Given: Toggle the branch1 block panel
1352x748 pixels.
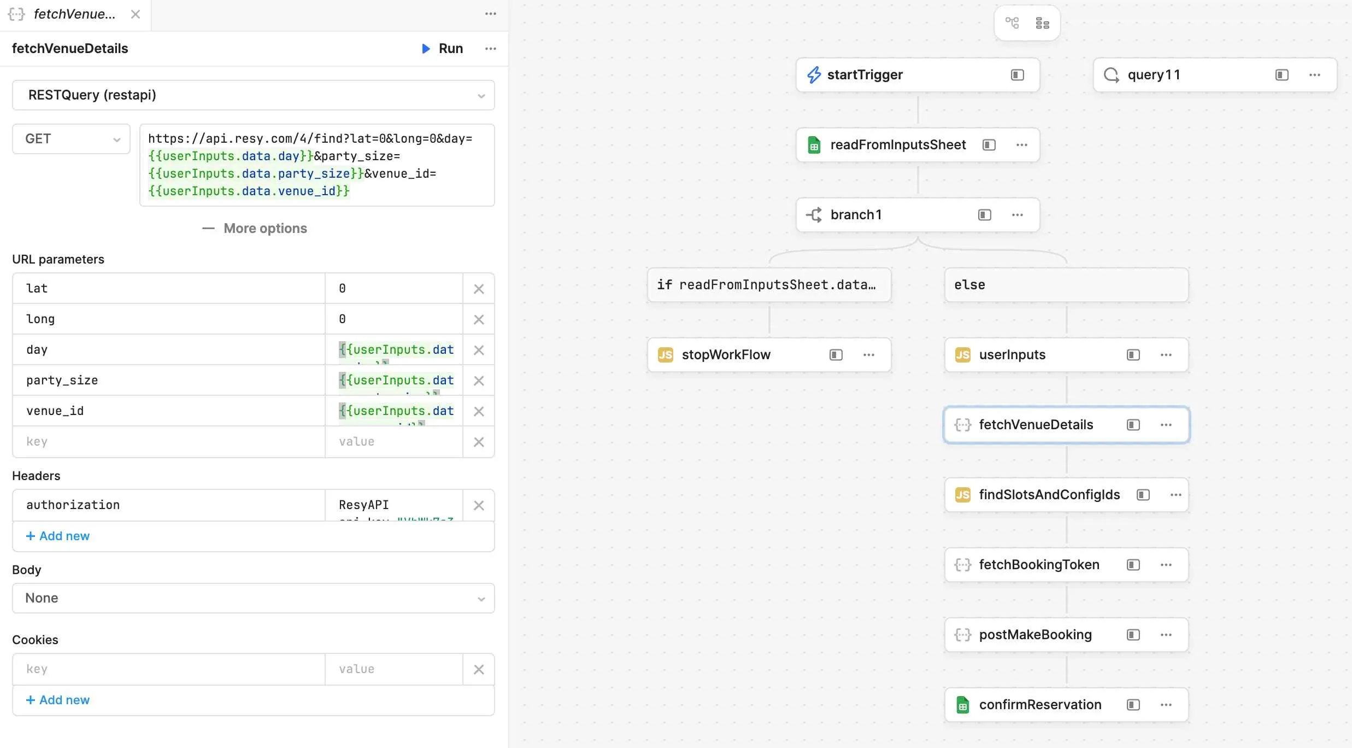Looking at the screenshot, I should pos(985,215).
